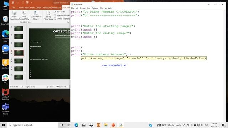Click the taskbar search box

[33, 125]
